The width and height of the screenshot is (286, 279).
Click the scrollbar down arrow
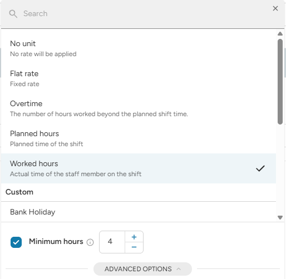280,217
